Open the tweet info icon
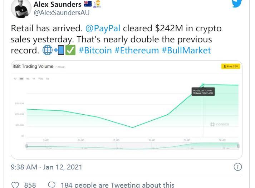The width and height of the screenshot is (255, 188). (237, 167)
